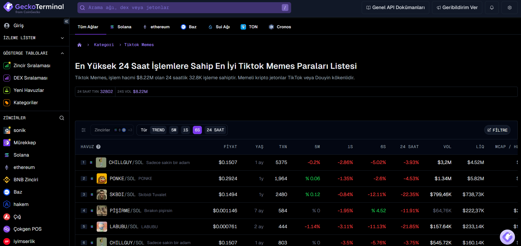Select iyimserlik chain icon
The image size is (521, 246).
[x=7, y=241]
